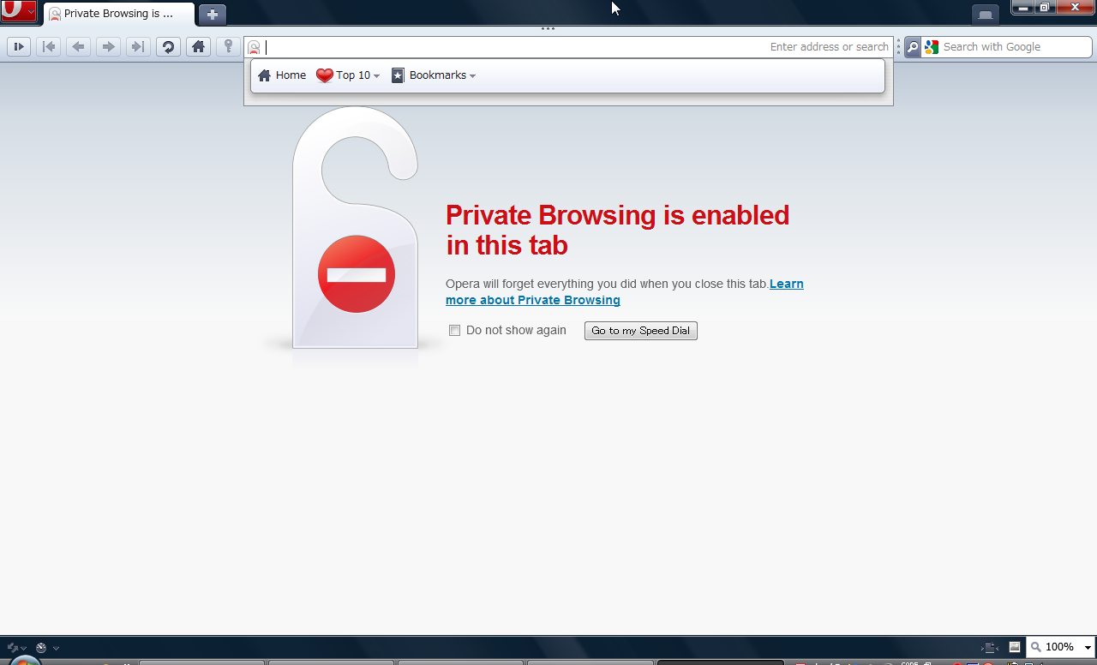
Task: Click the red heart Top 10 icon
Action: (324, 75)
